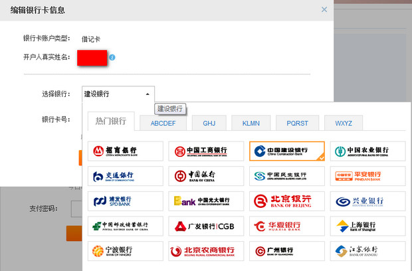Screen dimensions: 412x271
Task: Switch to the KLMN tab
Action: pos(251,123)
